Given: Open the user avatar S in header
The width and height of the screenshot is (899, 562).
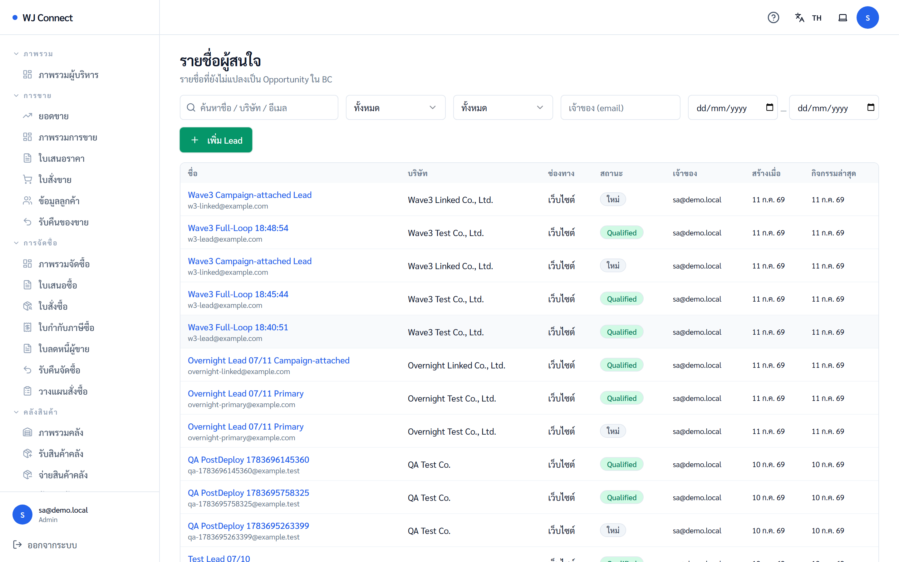Looking at the screenshot, I should 867,17.
